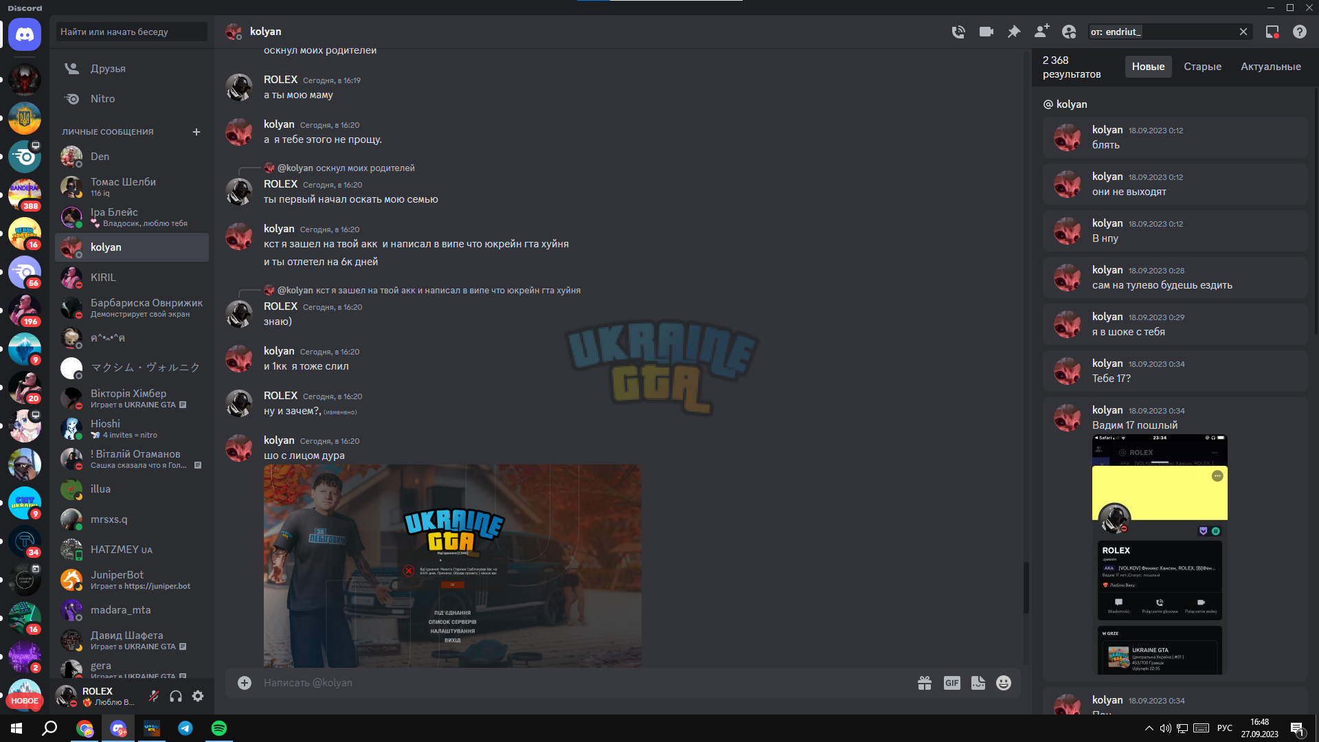1319x742 pixels.
Task: Open the Help question mark icon
Action: coord(1300,32)
